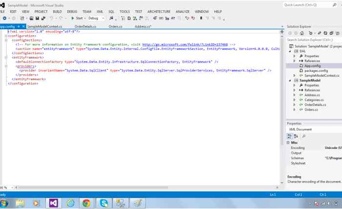Image resolution: width=342 pixels, height=209 pixels.
Task: Click the Windows Start orb
Action: tap(4, 203)
